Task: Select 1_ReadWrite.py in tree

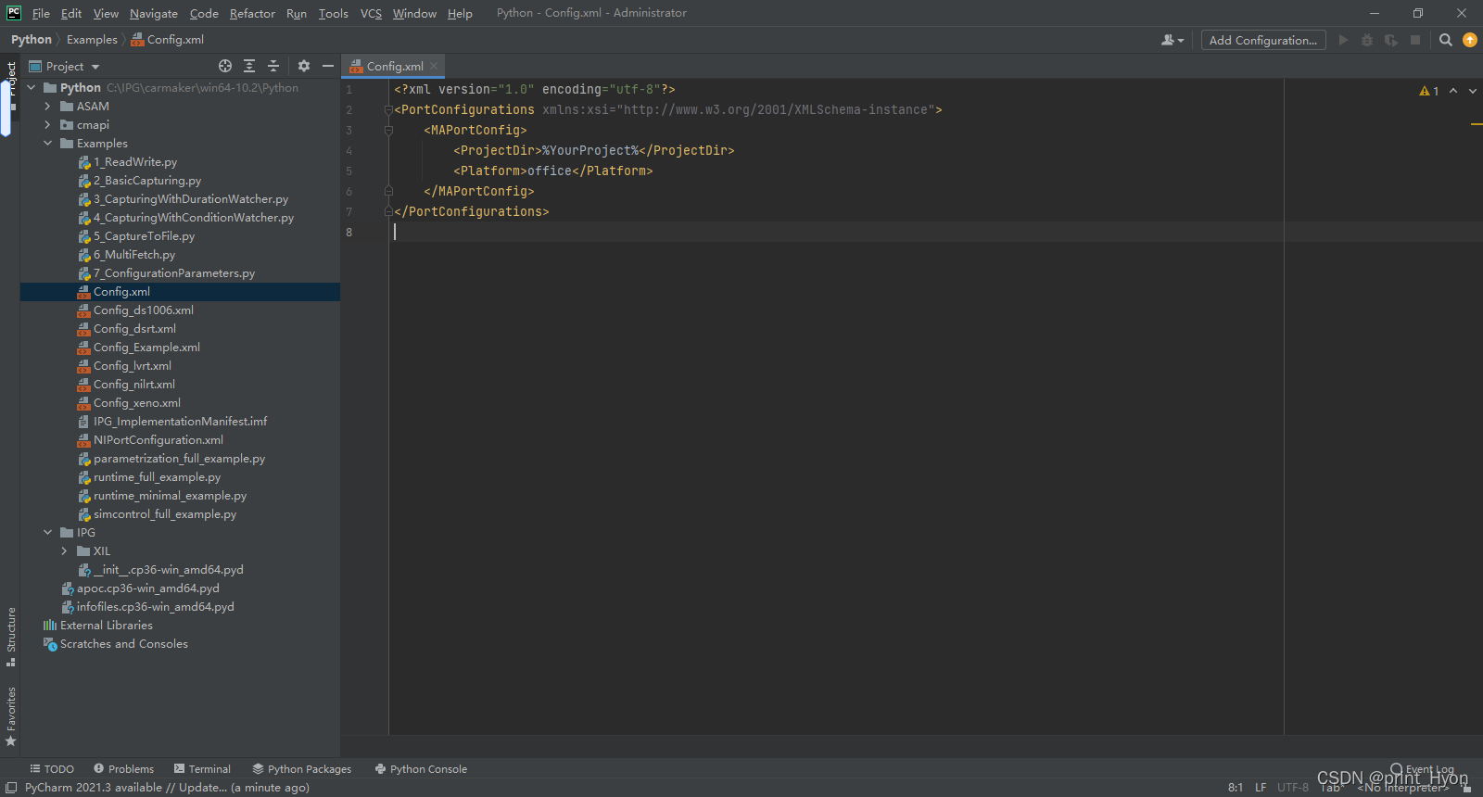Action: pos(134,162)
